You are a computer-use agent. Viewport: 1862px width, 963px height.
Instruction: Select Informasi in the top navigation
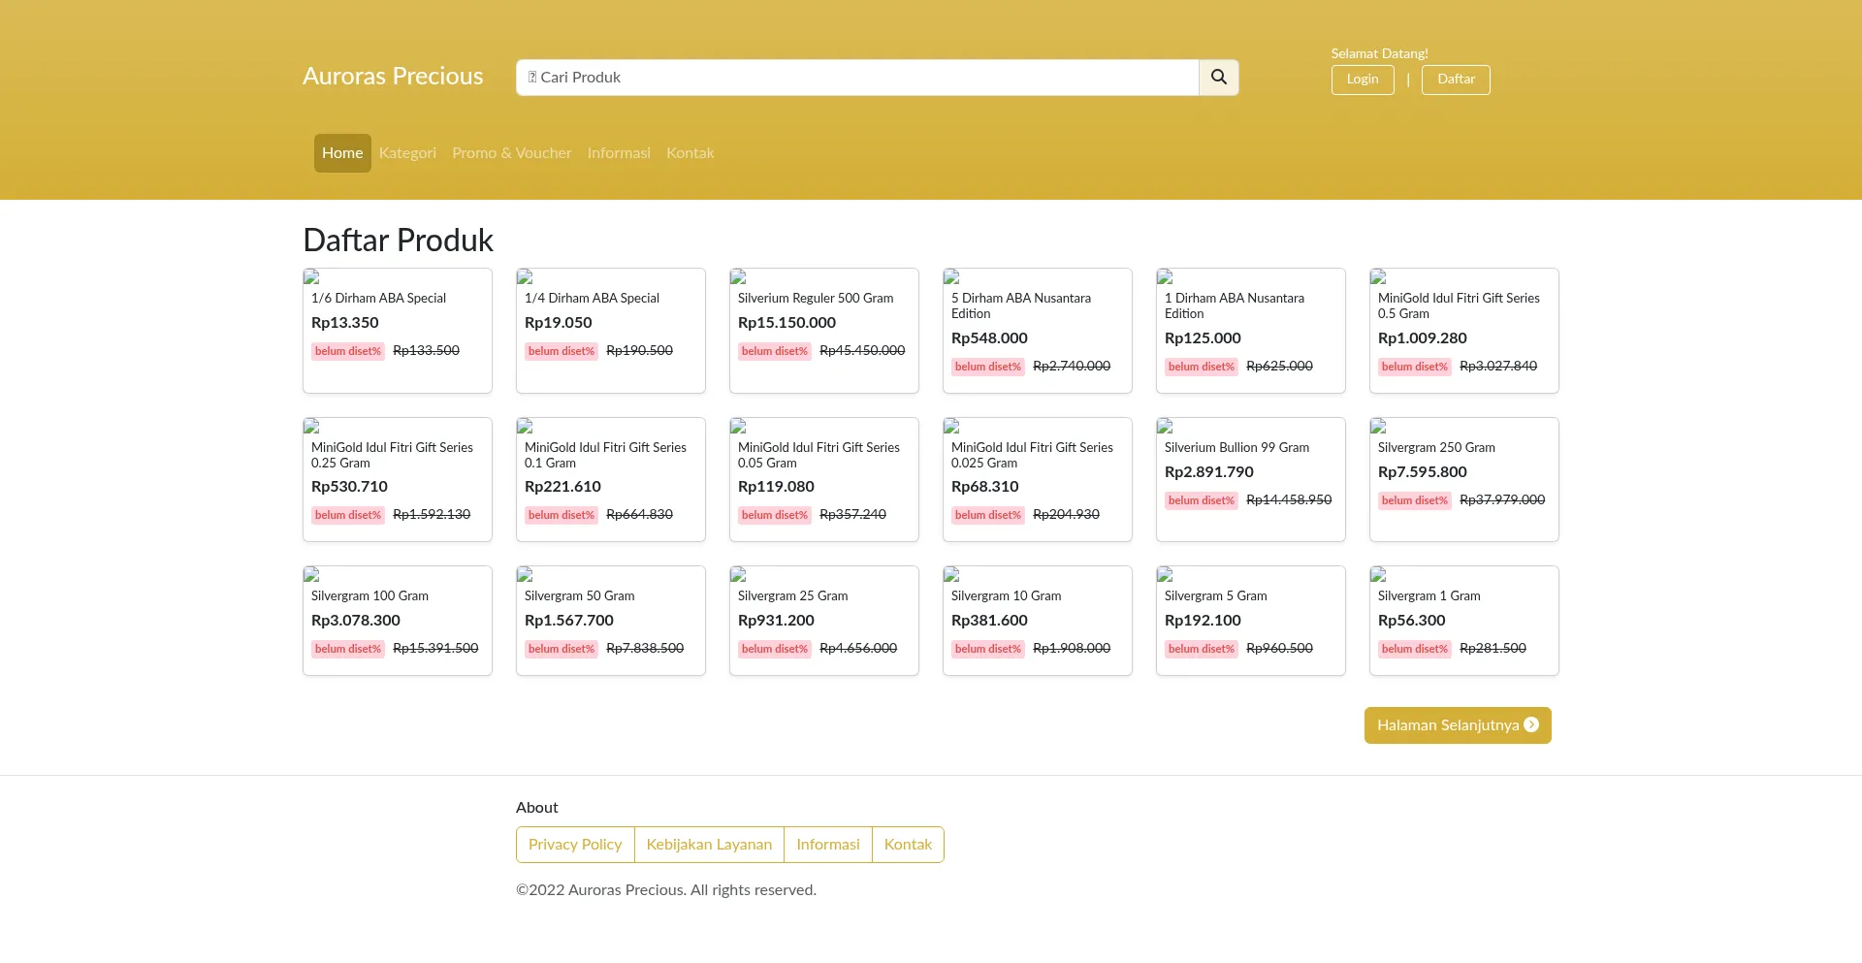tap(619, 153)
